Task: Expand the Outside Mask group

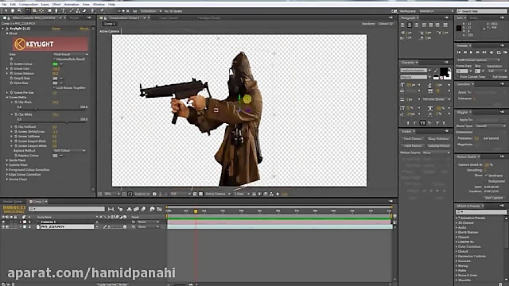Action: pyautogui.click(x=7, y=165)
